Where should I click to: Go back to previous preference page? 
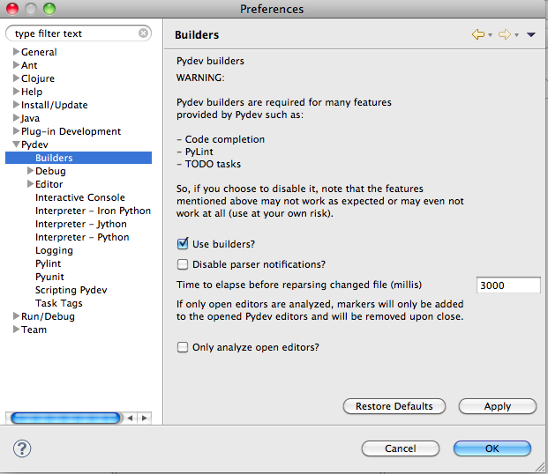click(477, 34)
